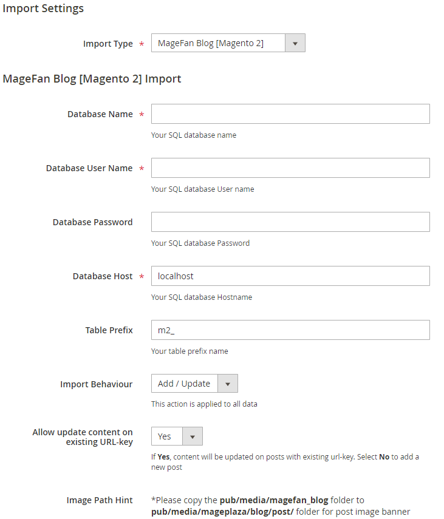This screenshot has width=444, height=519.
Task: Click the arrow icon beside Add / Update
Action: point(228,384)
